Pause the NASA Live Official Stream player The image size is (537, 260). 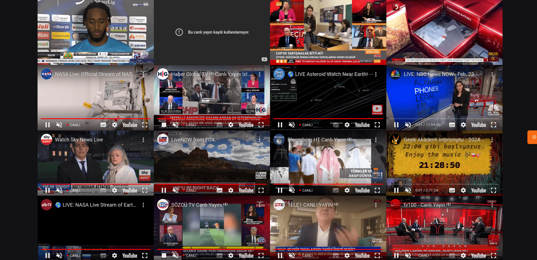[x=48, y=125]
